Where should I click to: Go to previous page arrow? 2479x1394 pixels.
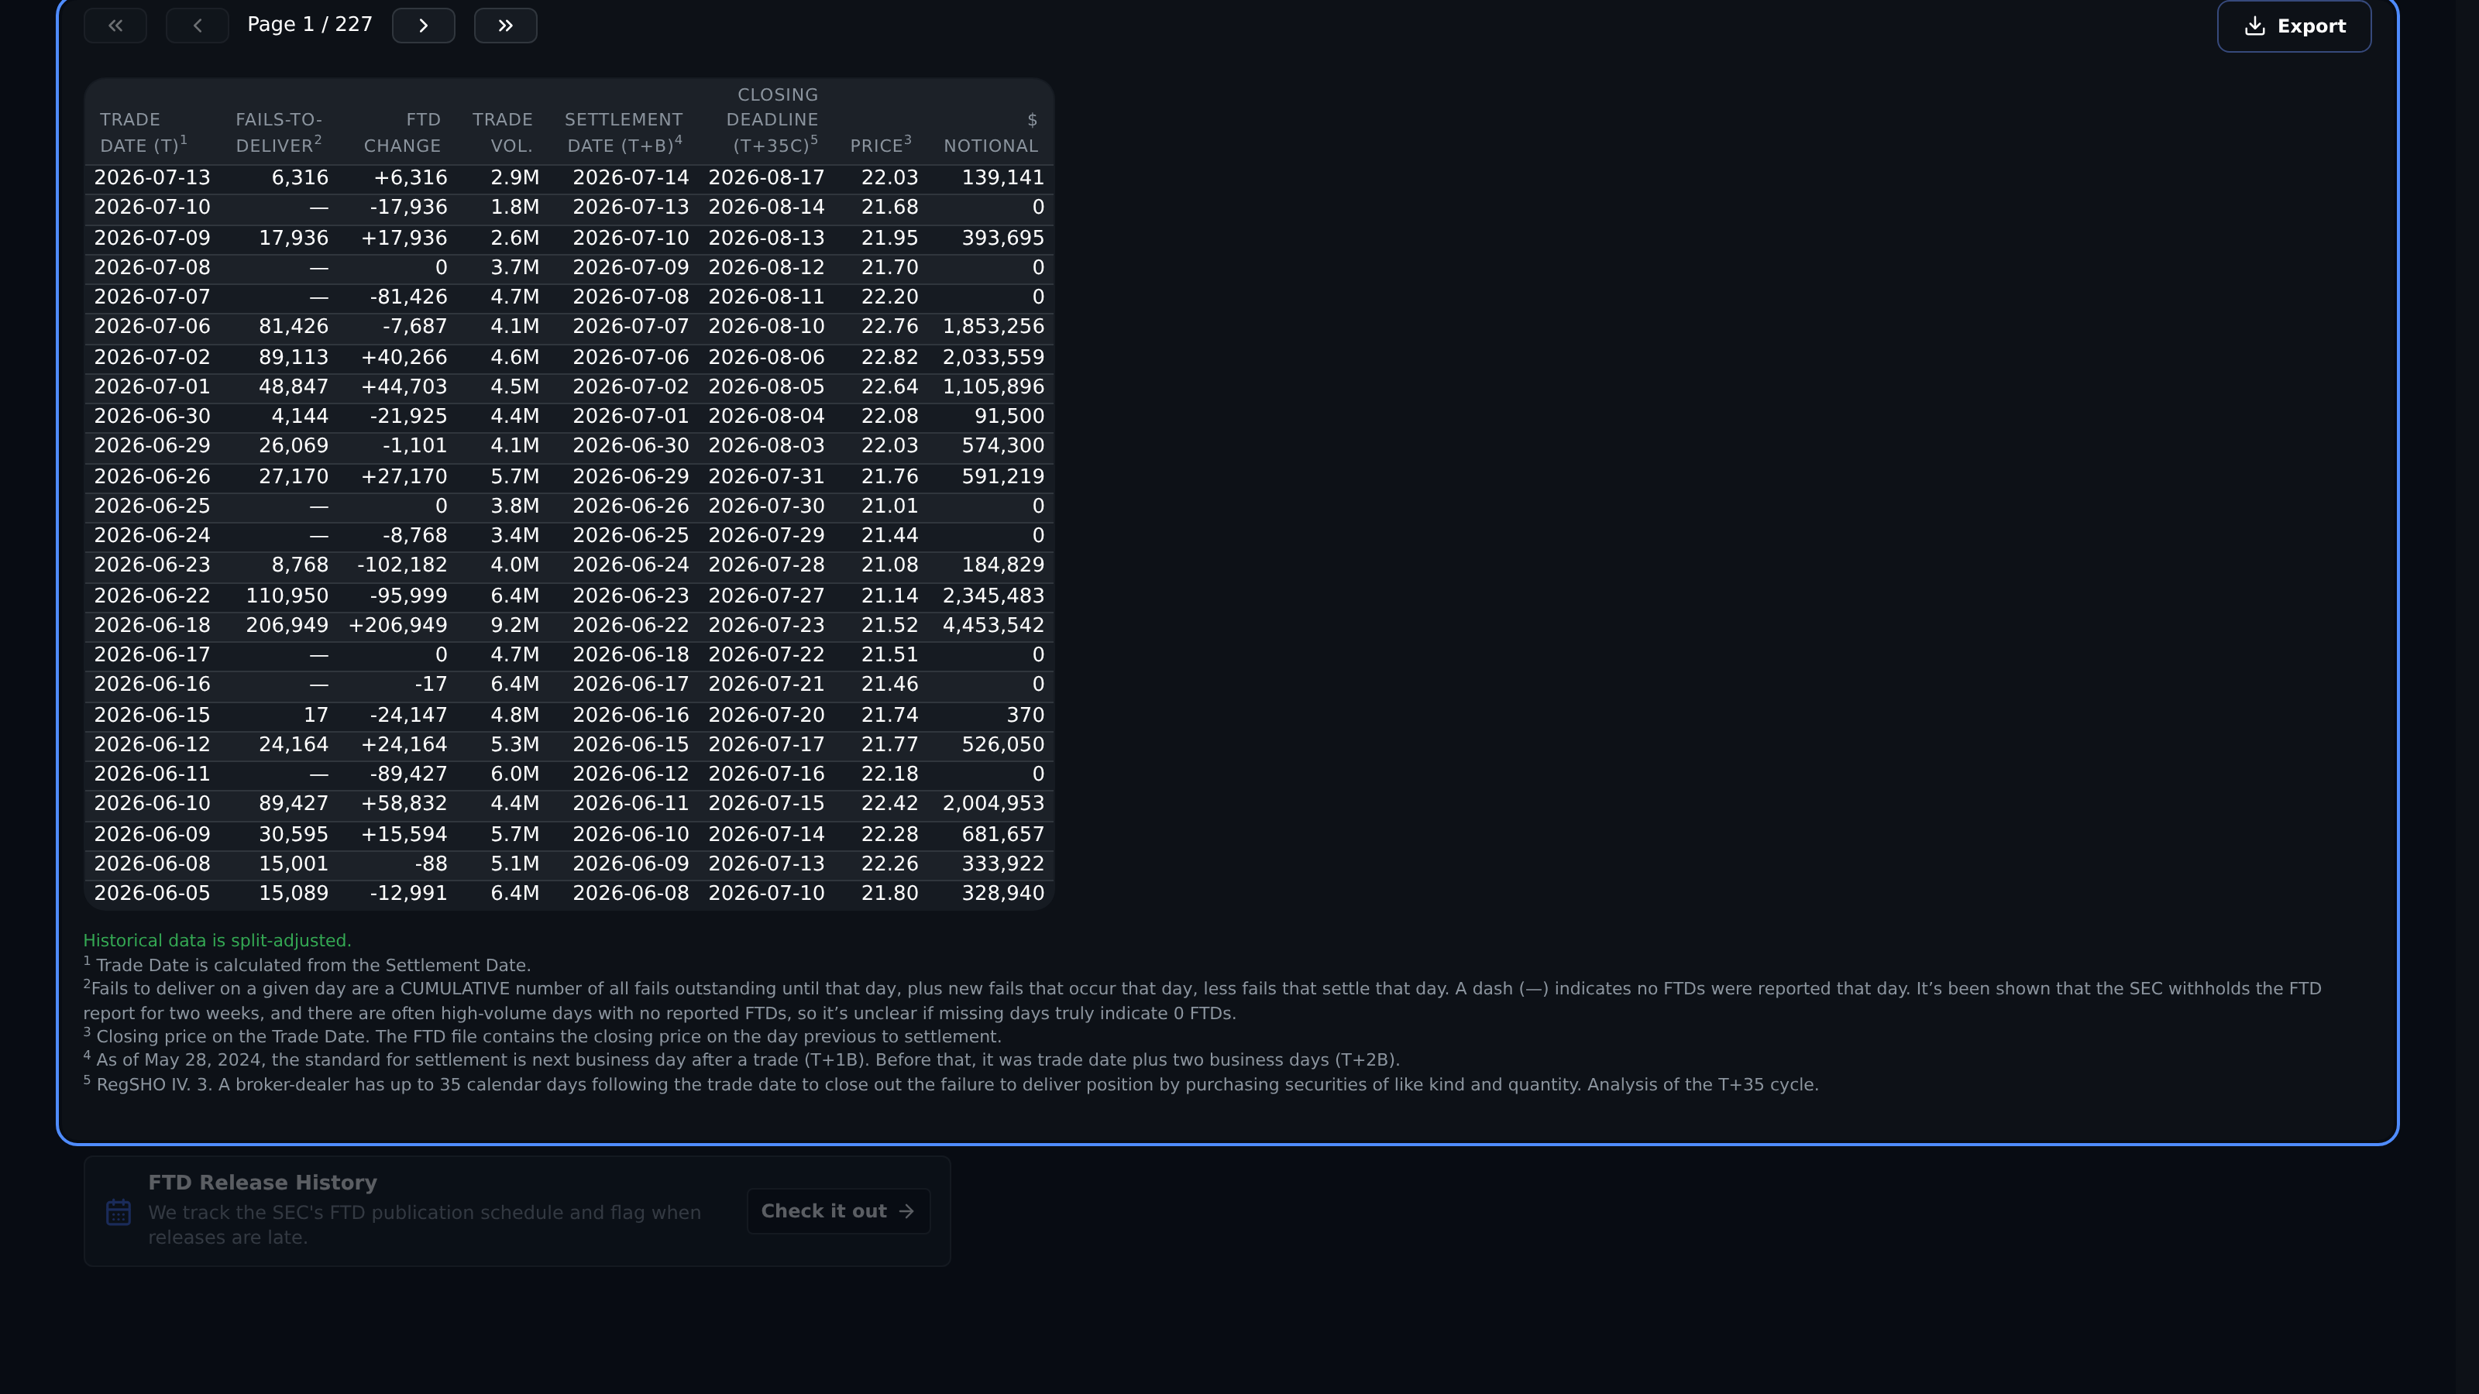tap(198, 26)
